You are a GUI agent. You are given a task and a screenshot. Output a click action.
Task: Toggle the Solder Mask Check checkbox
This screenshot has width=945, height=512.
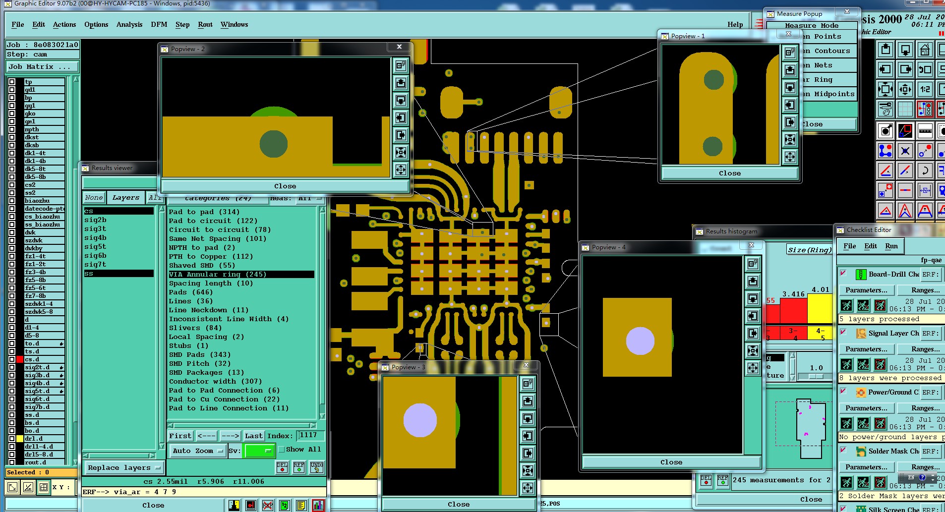[843, 450]
